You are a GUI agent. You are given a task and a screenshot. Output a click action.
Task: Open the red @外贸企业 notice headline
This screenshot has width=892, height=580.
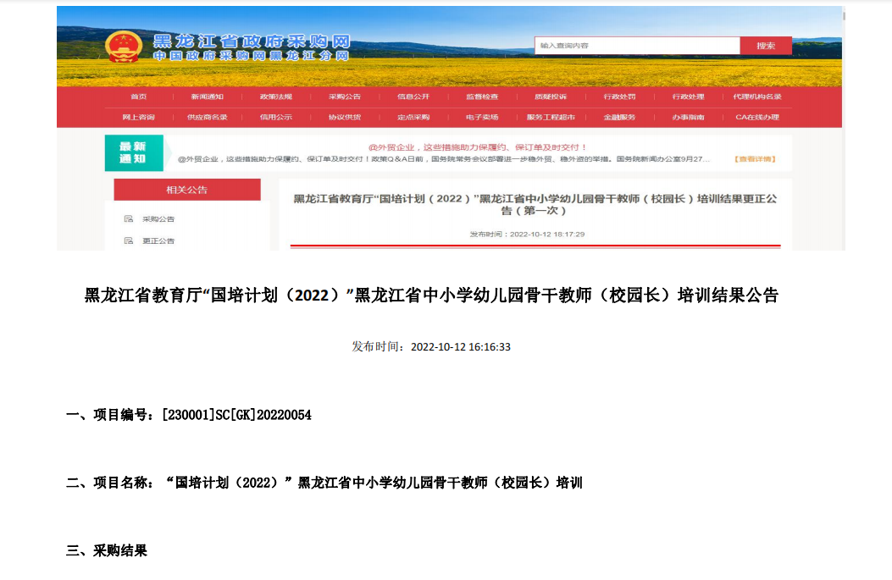471,147
